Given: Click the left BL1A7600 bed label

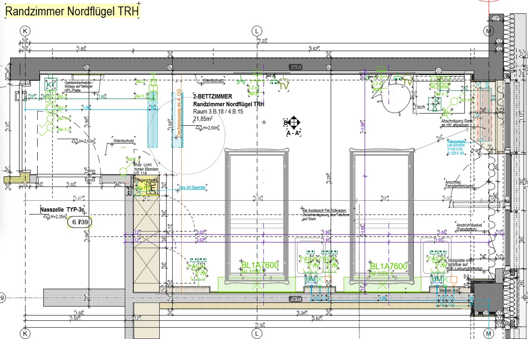Looking at the screenshot, I should 260,265.
